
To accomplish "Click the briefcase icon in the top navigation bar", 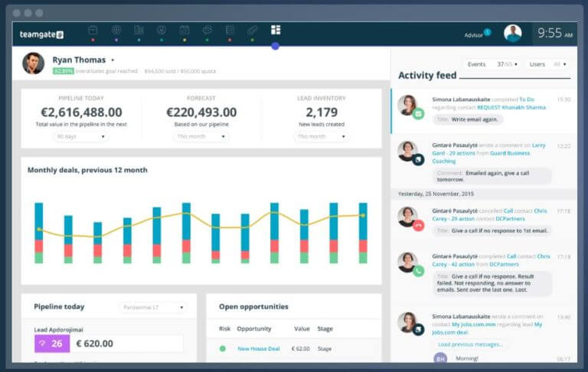I will tap(93, 31).
